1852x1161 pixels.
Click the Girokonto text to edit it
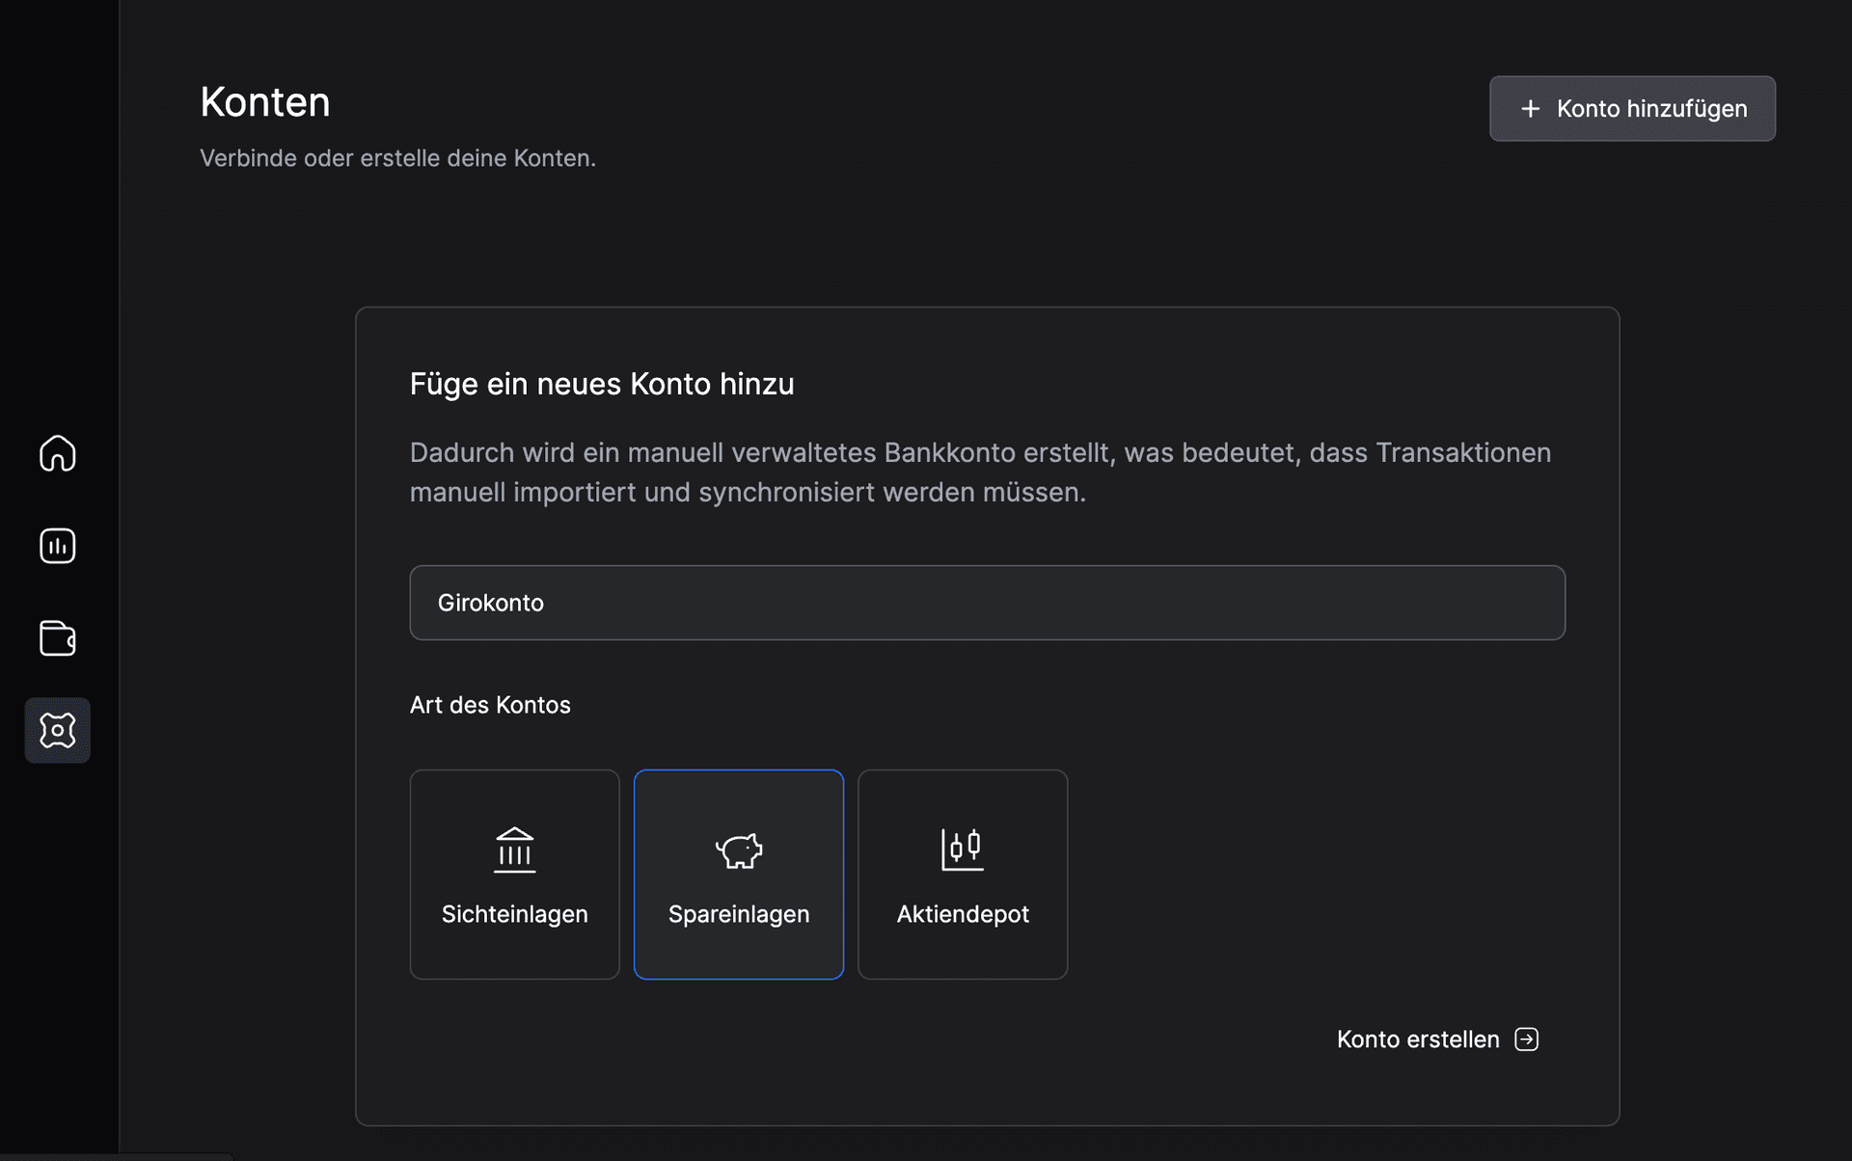(491, 603)
